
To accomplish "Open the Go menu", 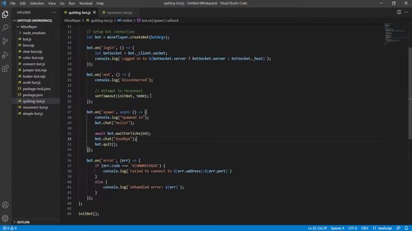I will click(62, 3).
